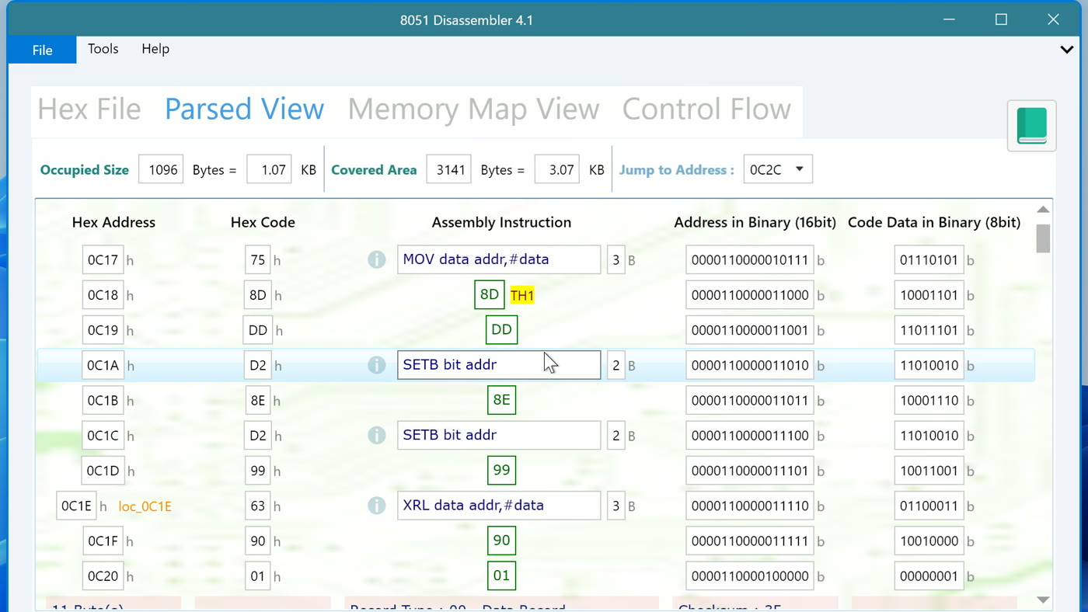Click SETB bit addr box at 0C1C
Viewport: 1088px width, 612px height.
(499, 435)
